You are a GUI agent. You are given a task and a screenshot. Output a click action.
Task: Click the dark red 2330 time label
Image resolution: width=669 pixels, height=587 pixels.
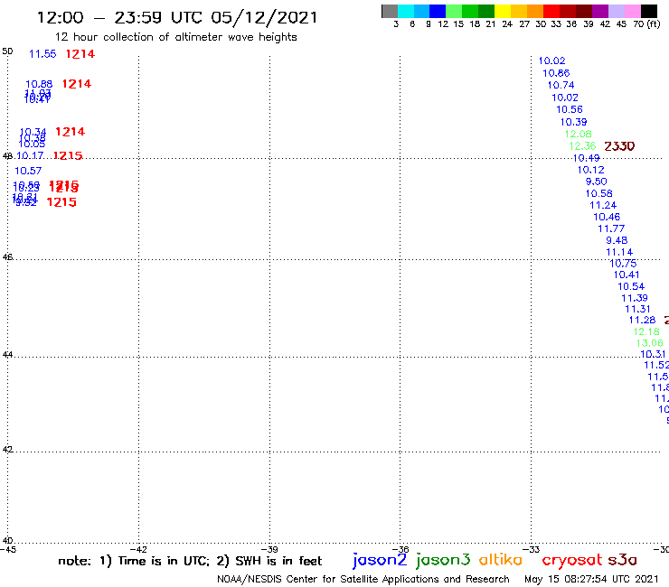pyautogui.click(x=619, y=146)
